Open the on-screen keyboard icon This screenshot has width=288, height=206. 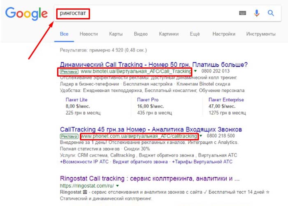pyautogui.click(x=242, y=13)
